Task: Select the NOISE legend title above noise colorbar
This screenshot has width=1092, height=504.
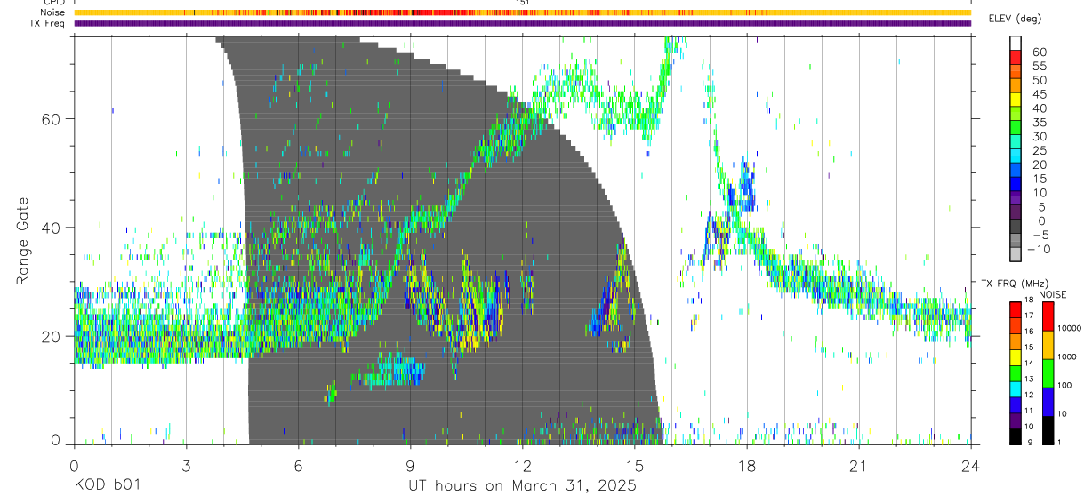Action: [x=1051, y=294]
